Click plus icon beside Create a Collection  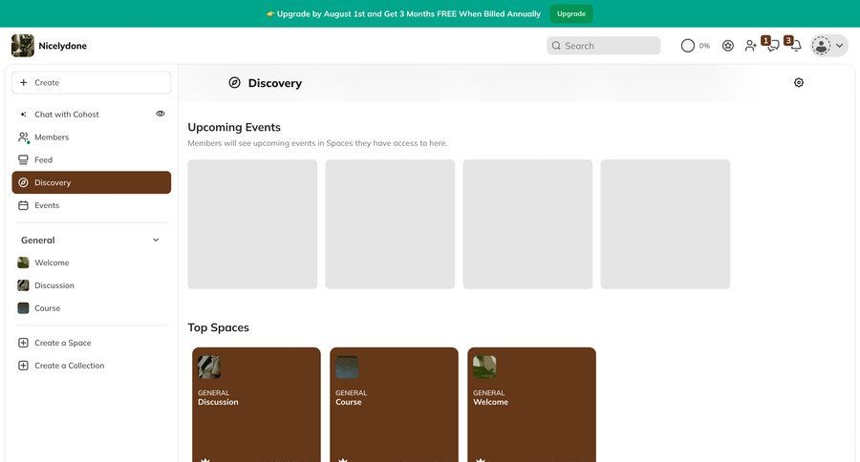(23, 366)
